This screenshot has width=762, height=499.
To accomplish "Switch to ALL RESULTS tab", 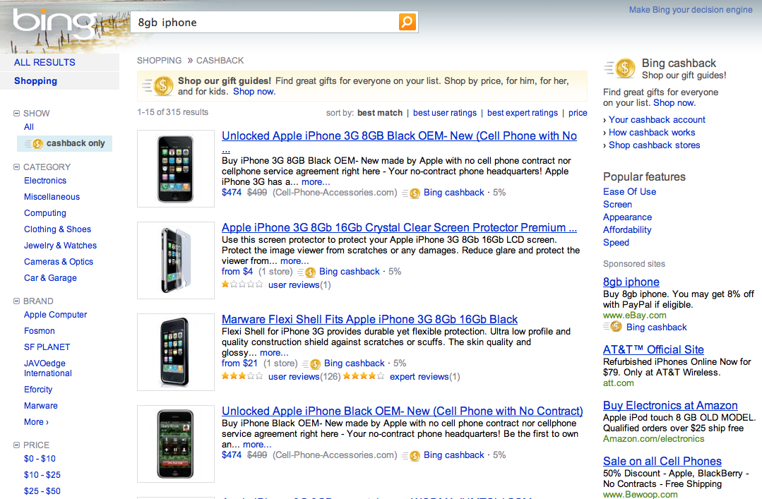I will click(x=44, y=62).
